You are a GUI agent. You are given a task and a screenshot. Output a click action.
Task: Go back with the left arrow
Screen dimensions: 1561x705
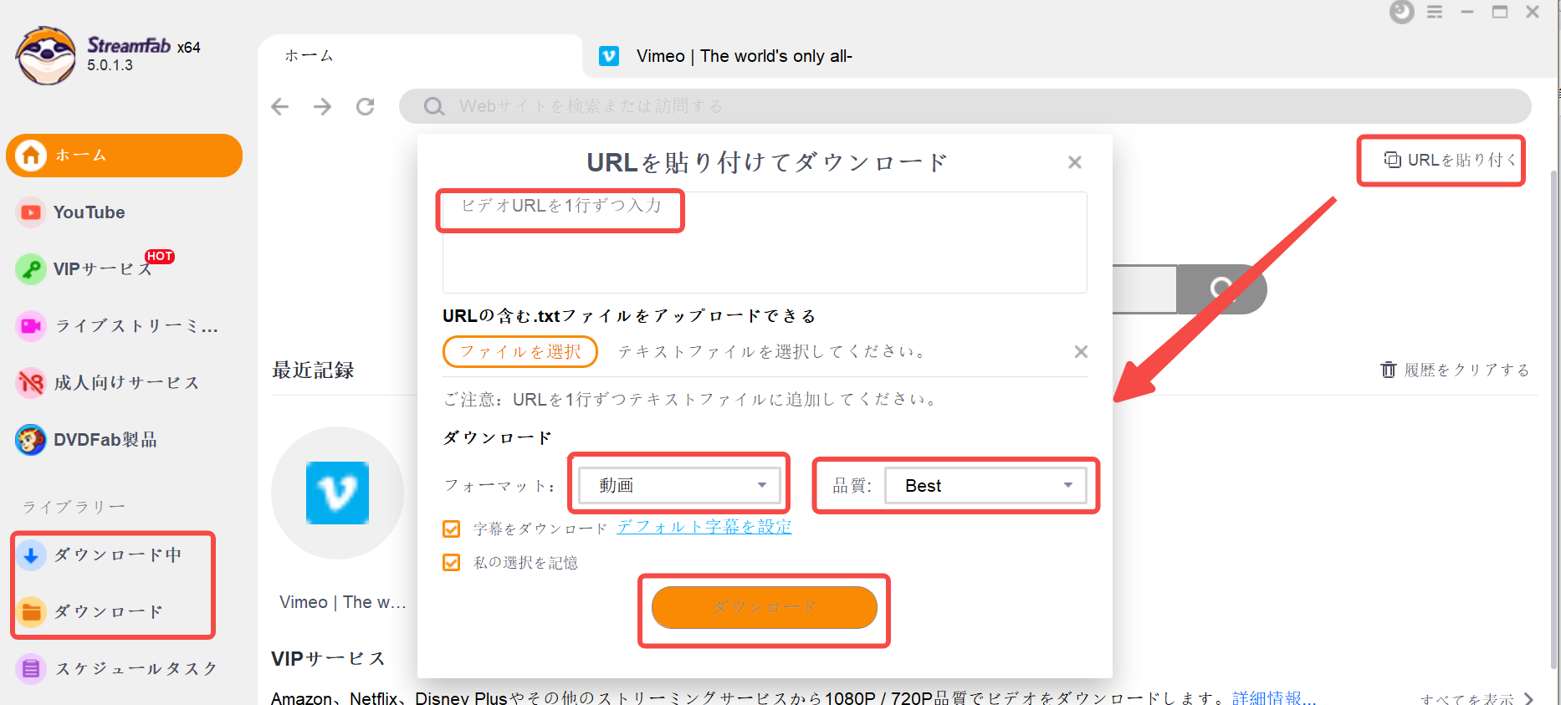[280, 106]
